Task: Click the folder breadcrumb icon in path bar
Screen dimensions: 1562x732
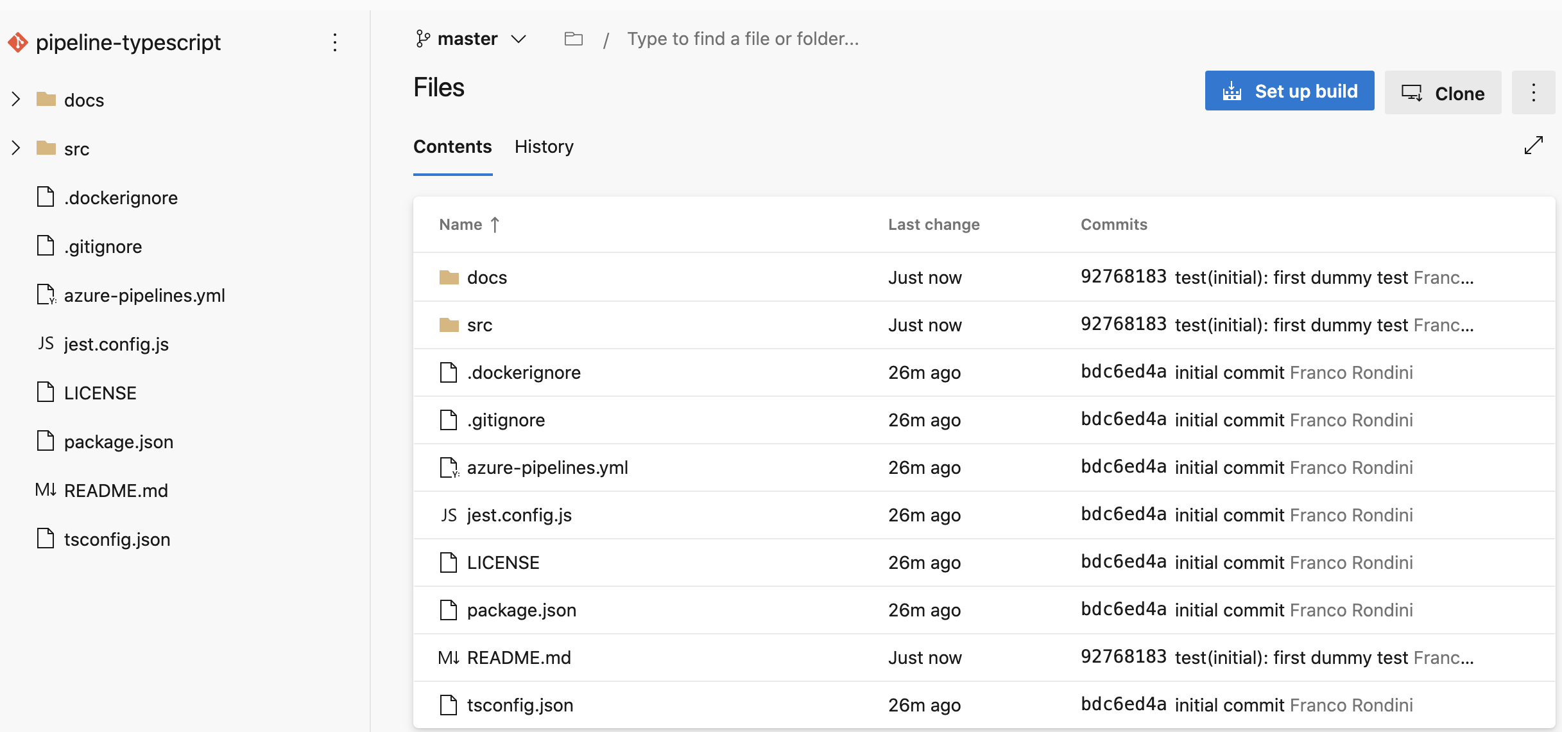Action: tap(573, 39)
